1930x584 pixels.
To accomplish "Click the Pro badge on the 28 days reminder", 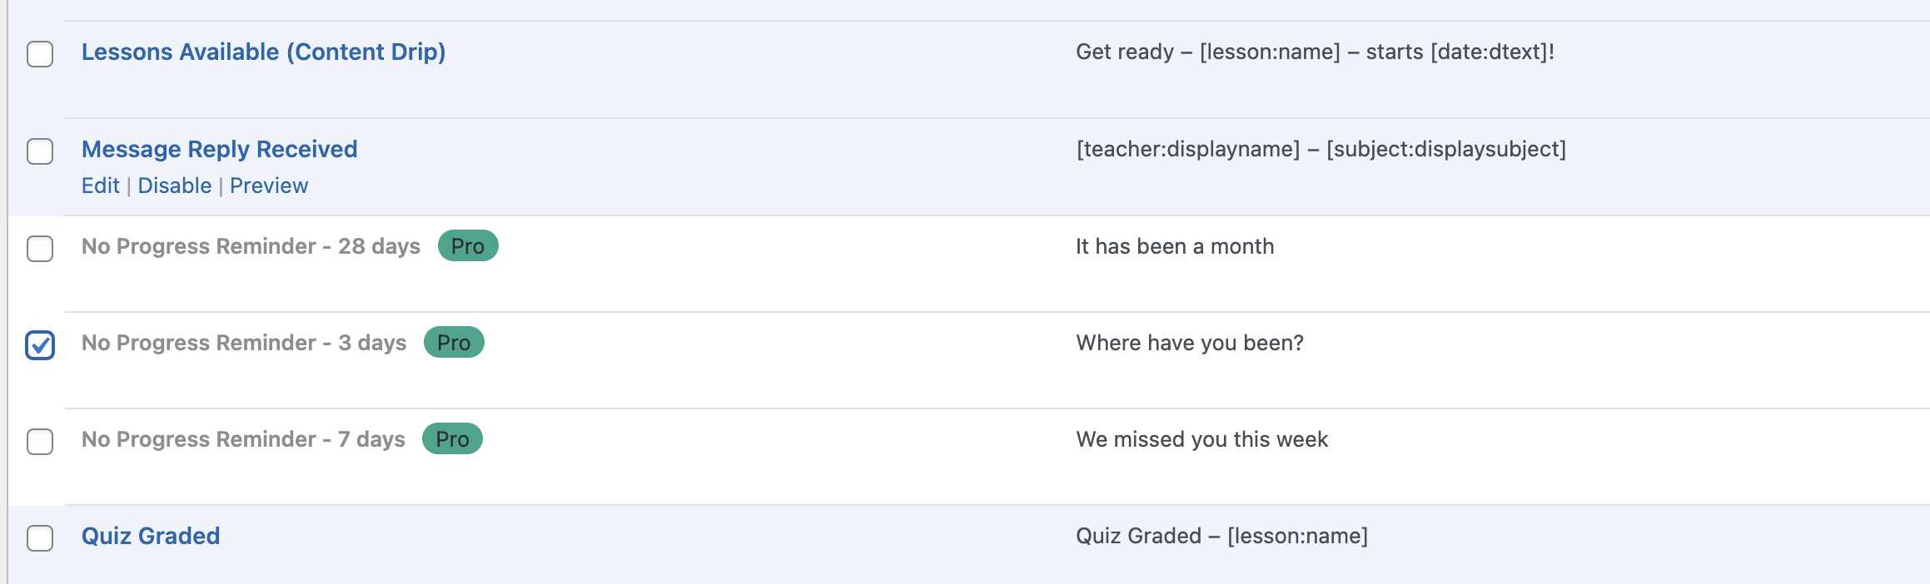I will (468, 246).
